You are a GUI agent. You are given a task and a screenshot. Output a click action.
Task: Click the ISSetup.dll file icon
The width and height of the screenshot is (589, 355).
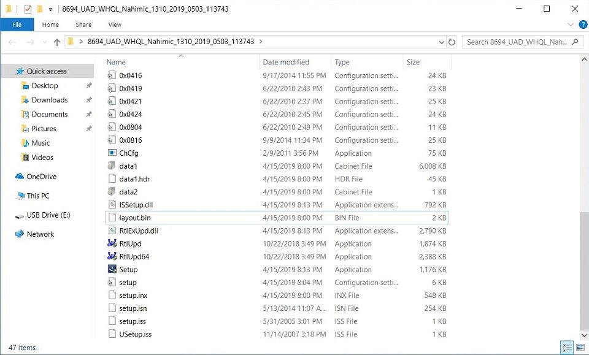click(x=112, y=205)
